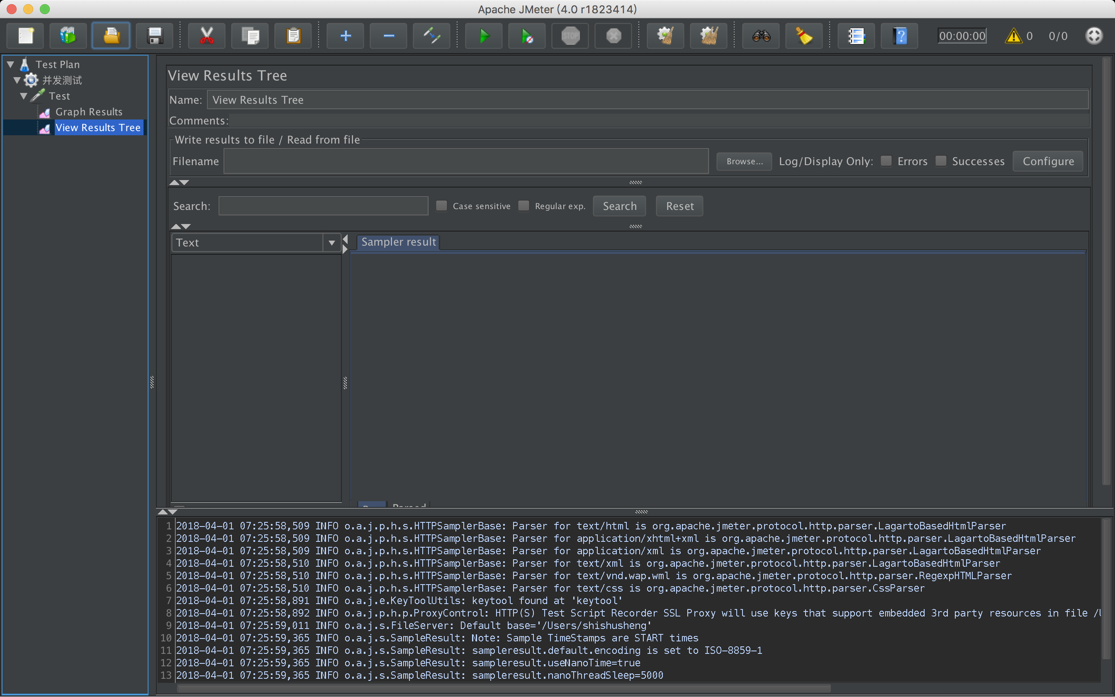Click the Remote Start all icon
Viewport: 1115px width, 697px height.
pyautogui.click(x=526, y=35)
